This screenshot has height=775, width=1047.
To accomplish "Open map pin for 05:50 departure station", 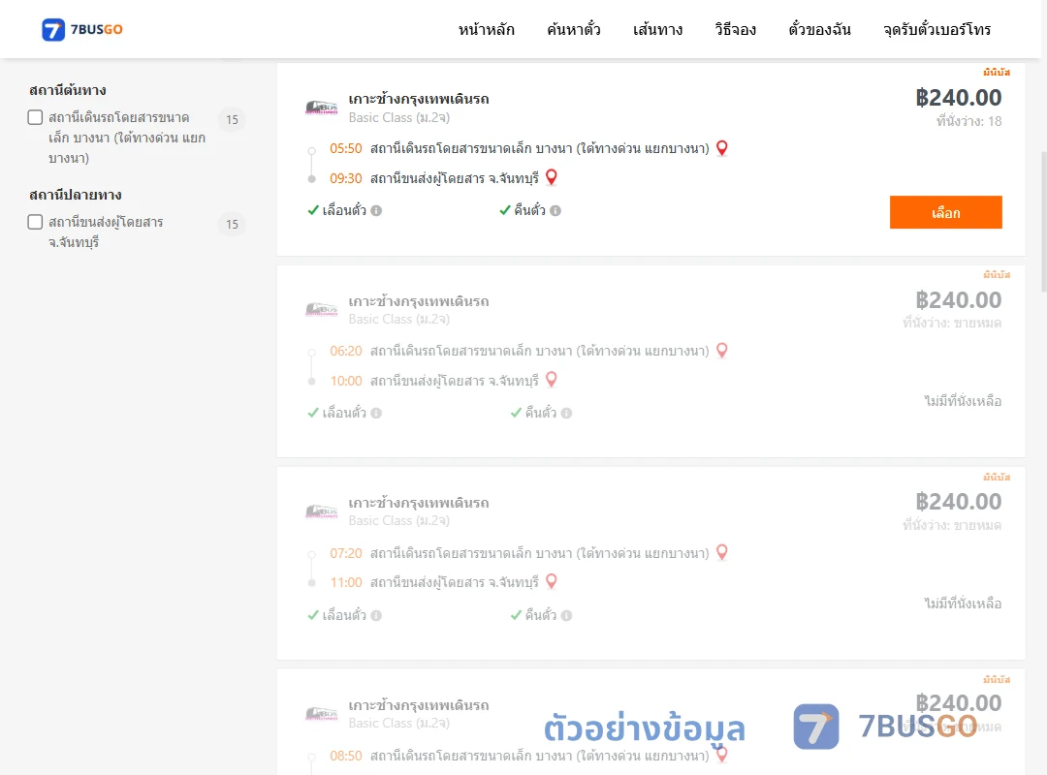I will pyautogui.click(x=722, y=148).
